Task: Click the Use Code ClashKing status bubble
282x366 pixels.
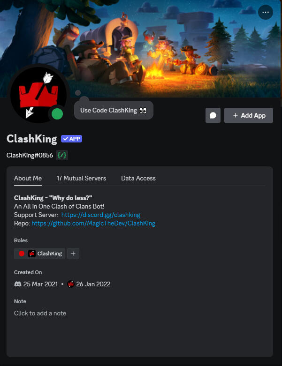Action: (114, 110)
